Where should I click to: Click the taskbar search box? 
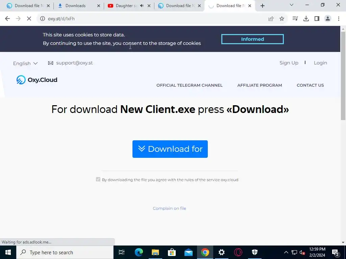(x=65, y=252)
